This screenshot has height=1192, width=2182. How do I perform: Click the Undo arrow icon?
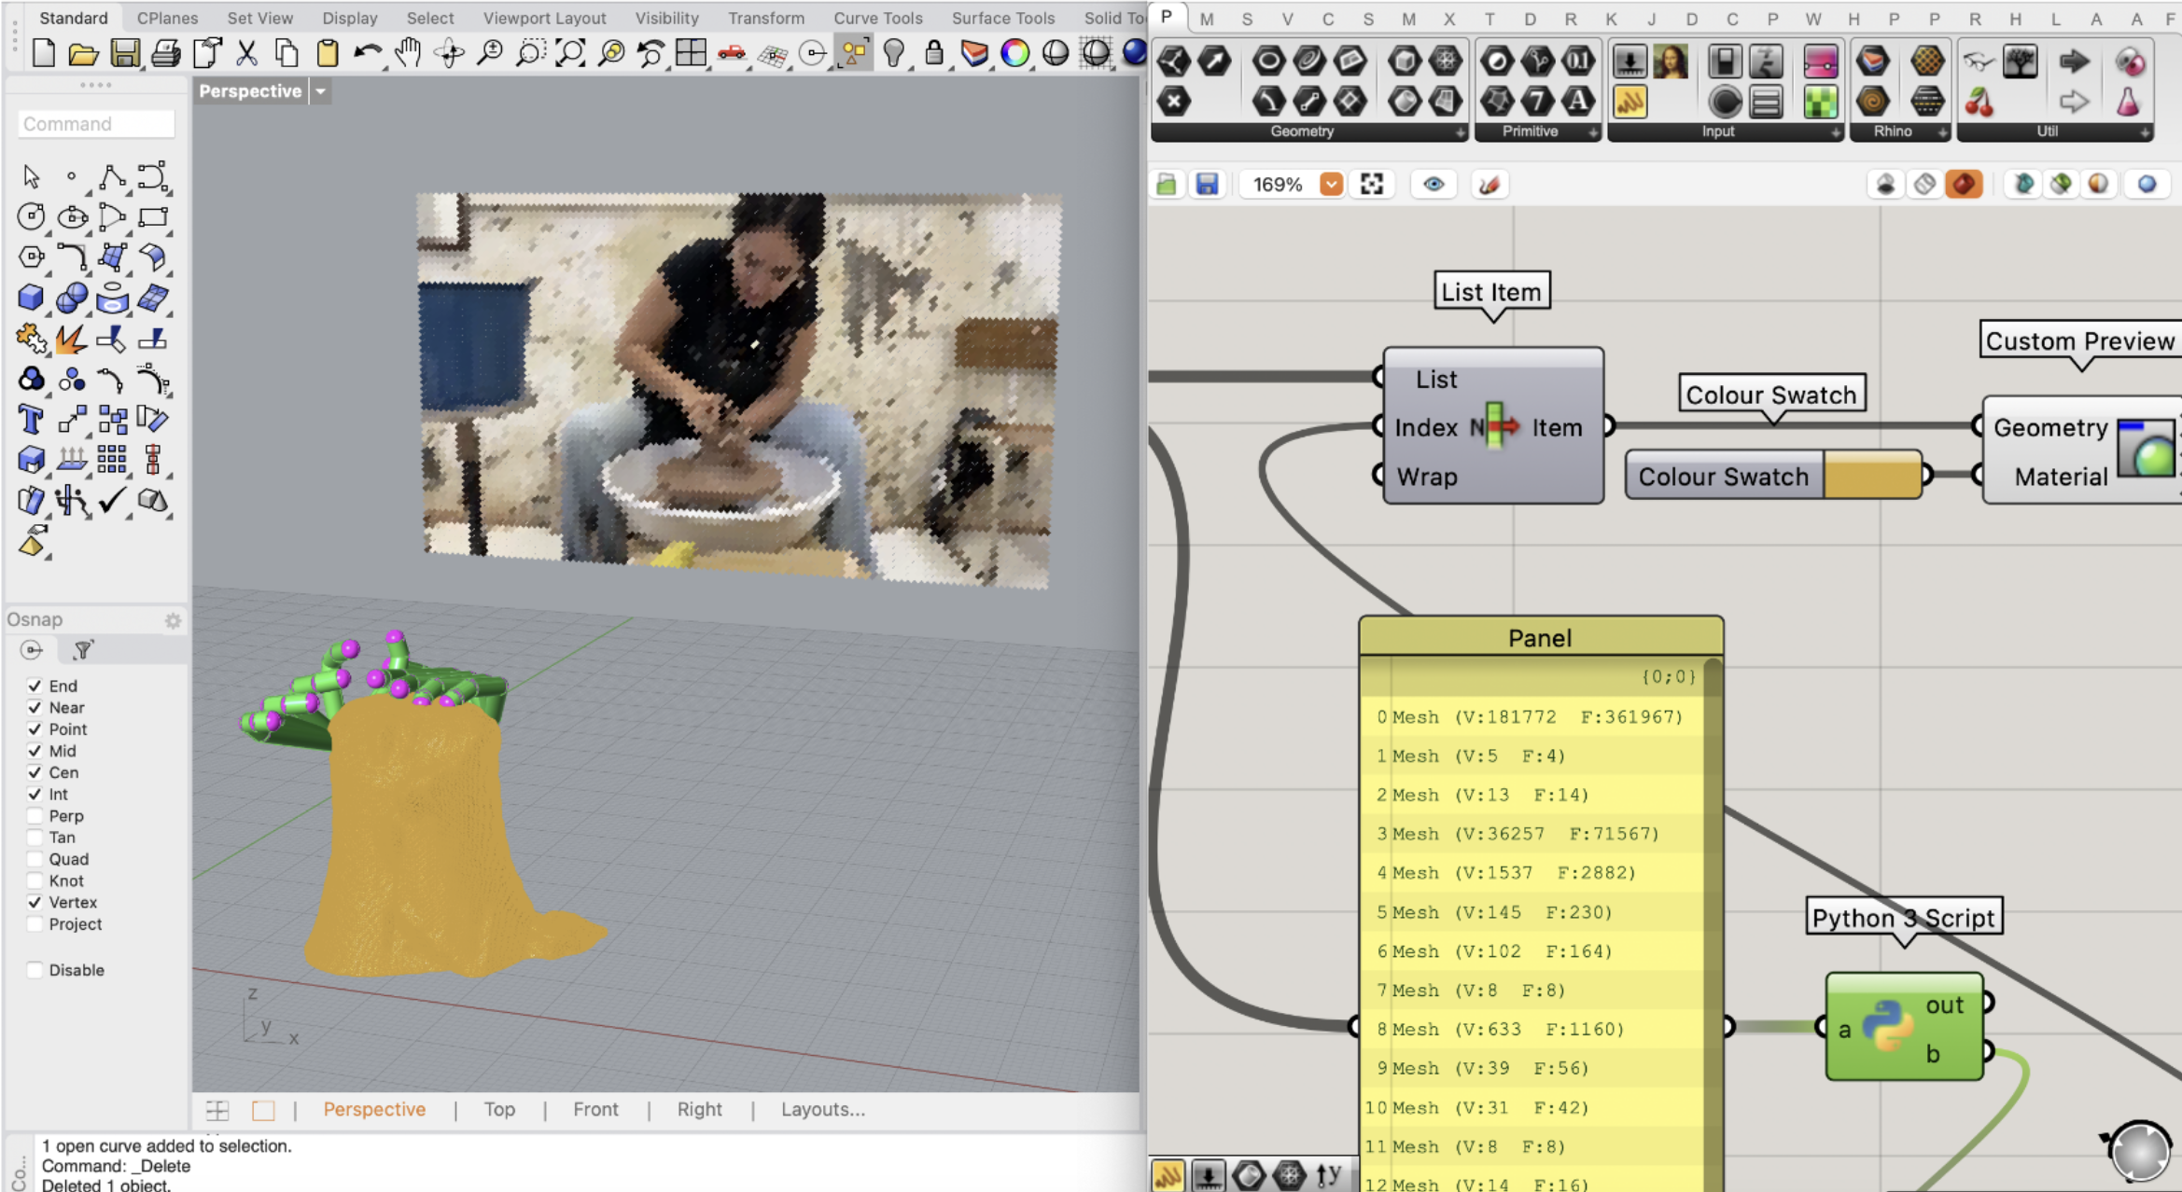pyautogui.click(x=367, y=53)
